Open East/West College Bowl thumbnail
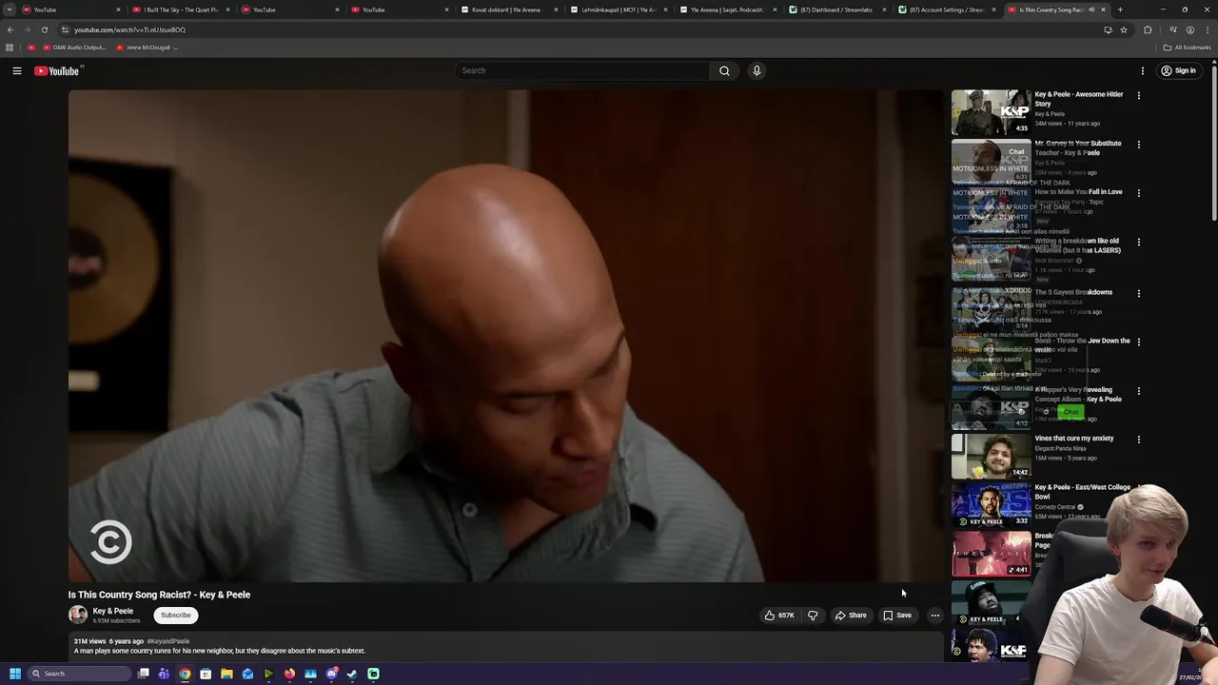1218x685 pixels. (x=992, y=505)
